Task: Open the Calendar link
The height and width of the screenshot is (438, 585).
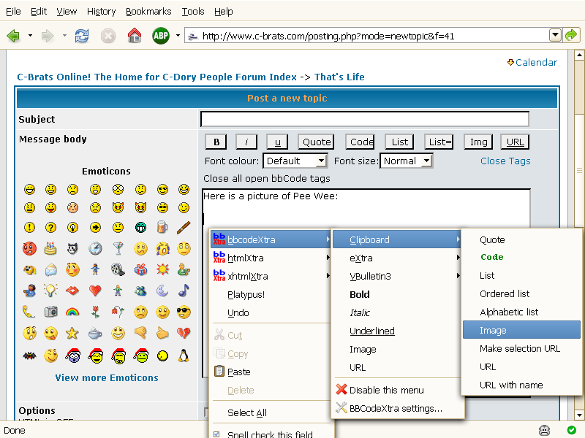Action: (536, 62)
